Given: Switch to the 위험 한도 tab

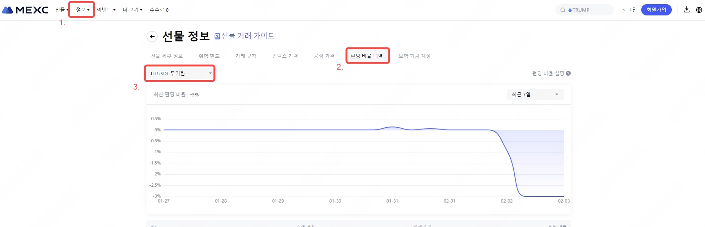Looking at the screenshot, I should point(209,56).
